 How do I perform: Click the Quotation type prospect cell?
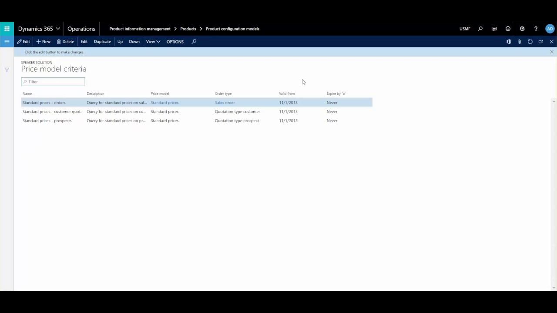pos(237,121)
